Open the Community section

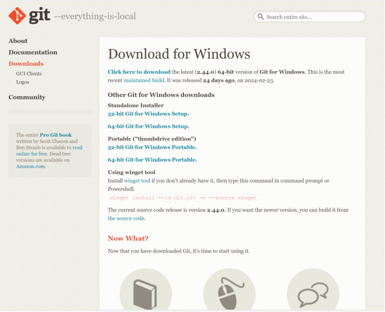27,97
